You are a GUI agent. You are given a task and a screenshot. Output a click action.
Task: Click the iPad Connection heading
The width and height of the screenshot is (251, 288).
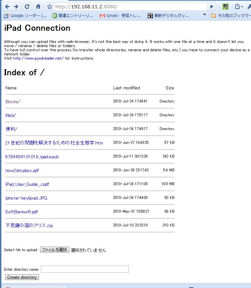[37, 28]
